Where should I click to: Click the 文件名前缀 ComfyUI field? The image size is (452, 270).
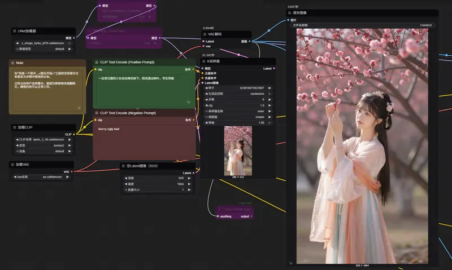362,25
